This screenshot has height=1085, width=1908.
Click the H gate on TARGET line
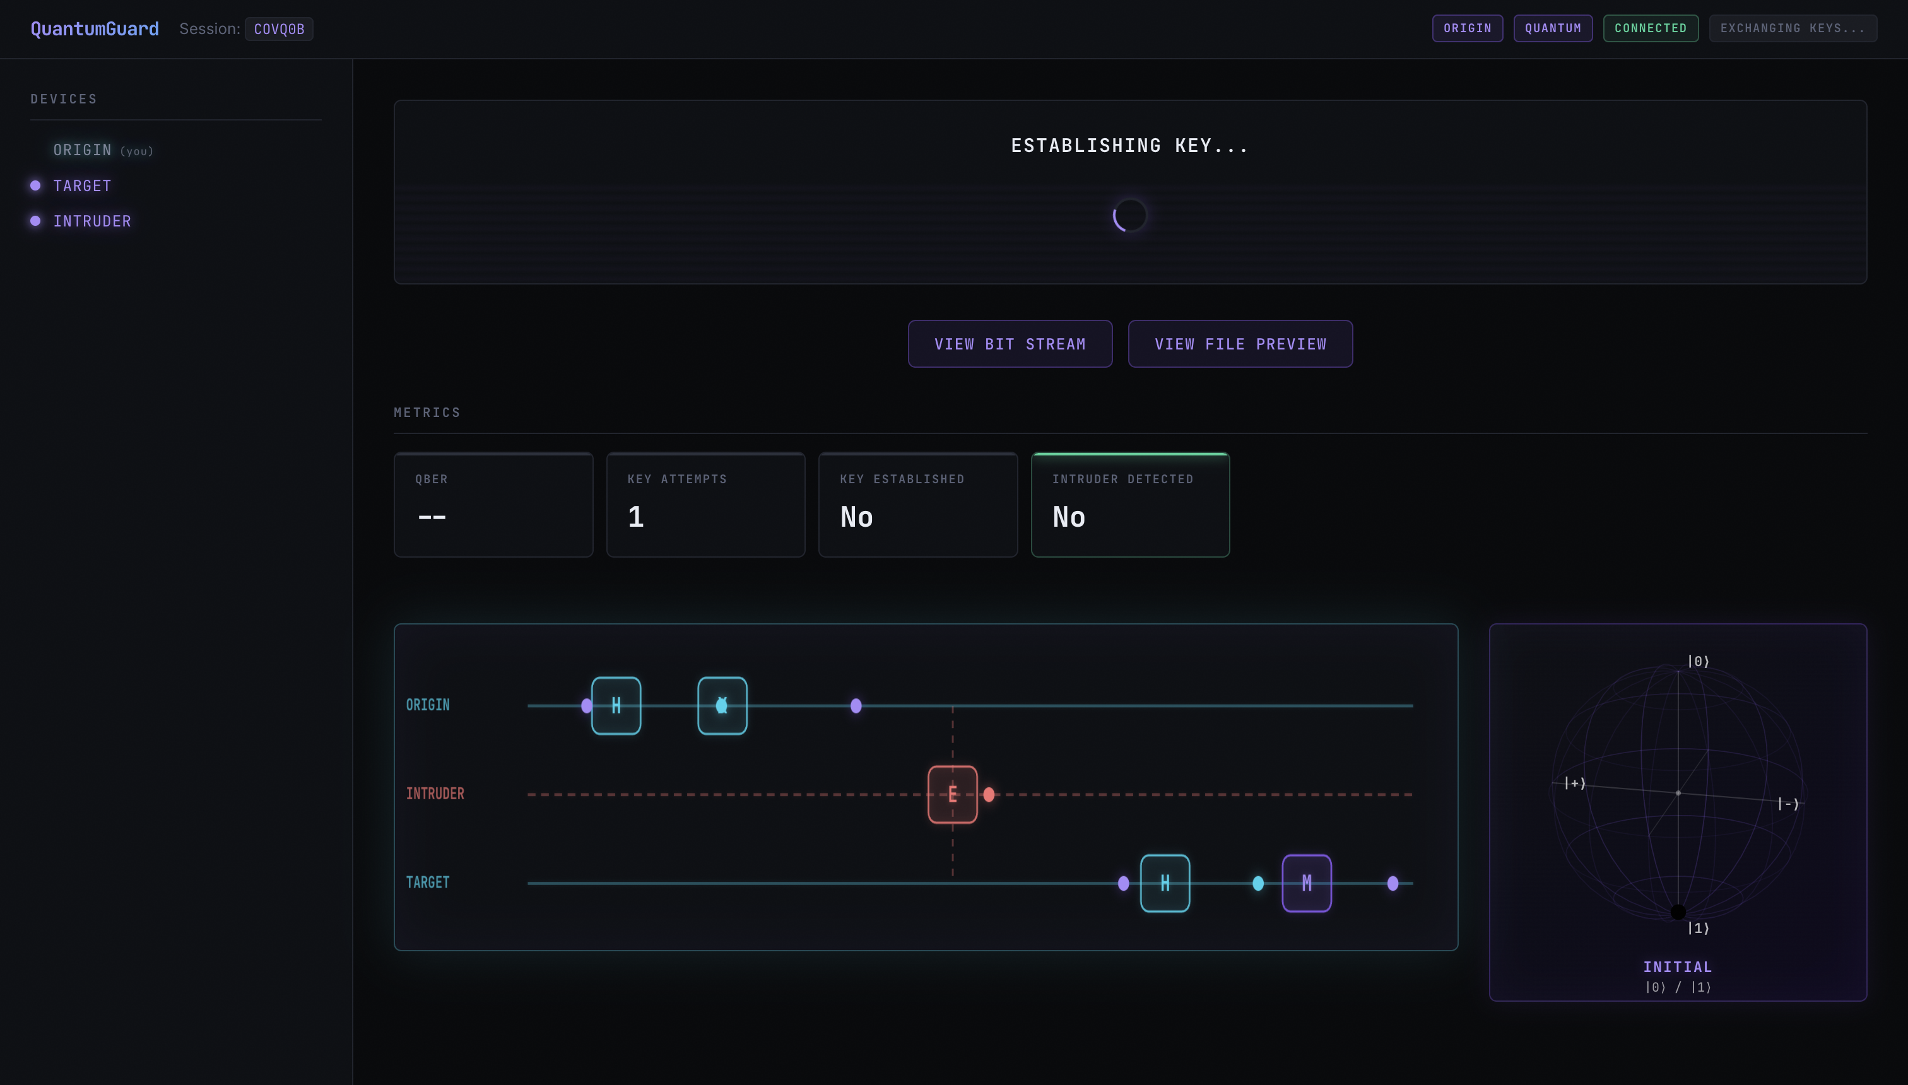(1164, 883)
